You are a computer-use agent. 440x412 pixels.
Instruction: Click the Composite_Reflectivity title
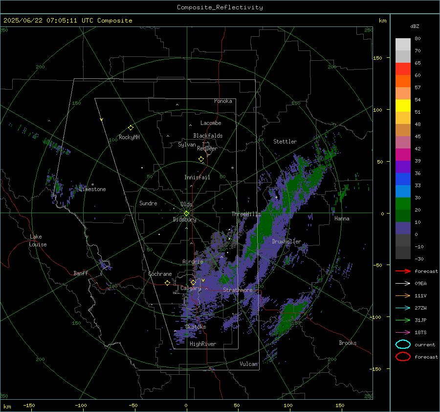[220, 7]
